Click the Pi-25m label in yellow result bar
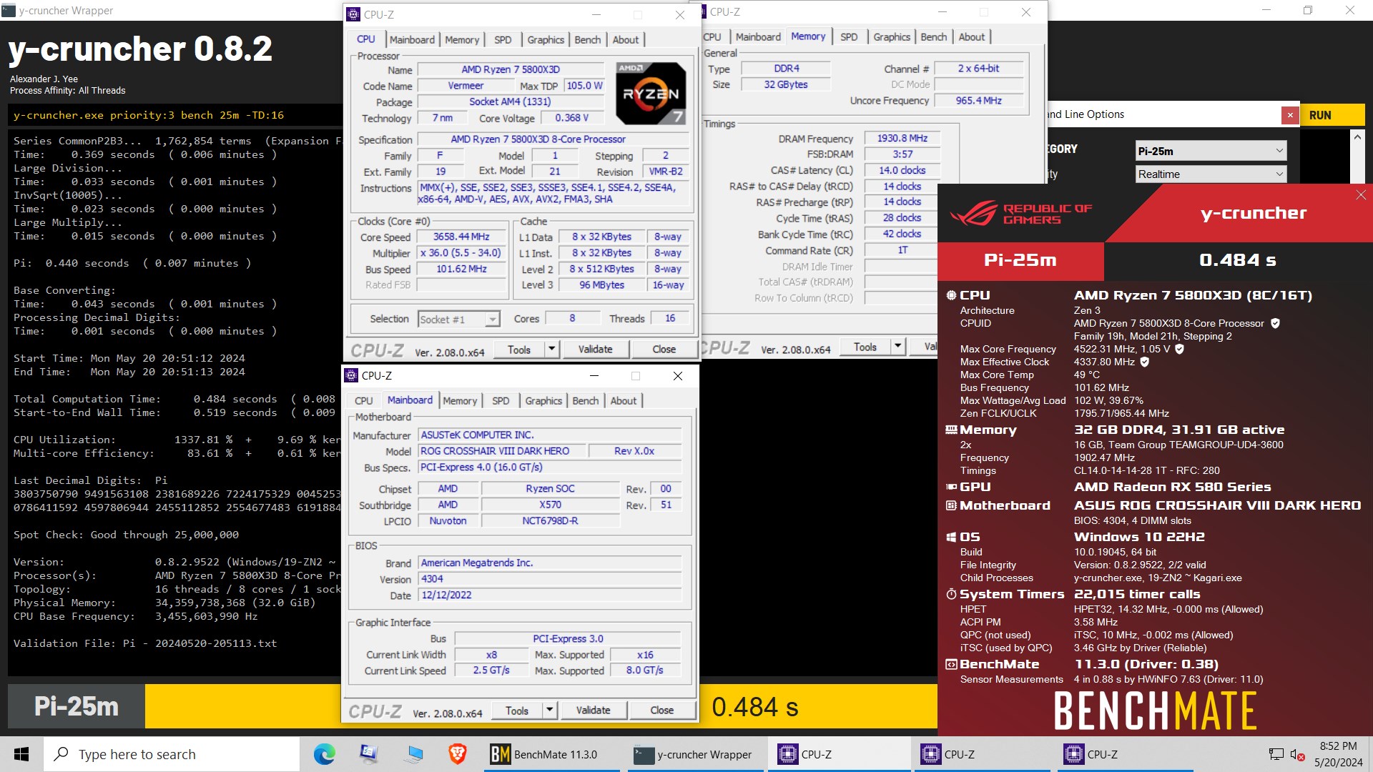 77,706
